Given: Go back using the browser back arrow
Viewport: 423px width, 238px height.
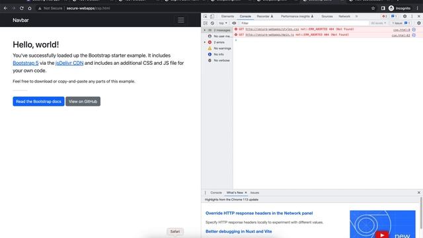Looking at the screenshot, I should [x=6, y=9].
